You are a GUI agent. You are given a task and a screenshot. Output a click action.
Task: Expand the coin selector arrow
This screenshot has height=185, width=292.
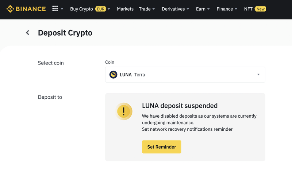click(x=258, y=75)
